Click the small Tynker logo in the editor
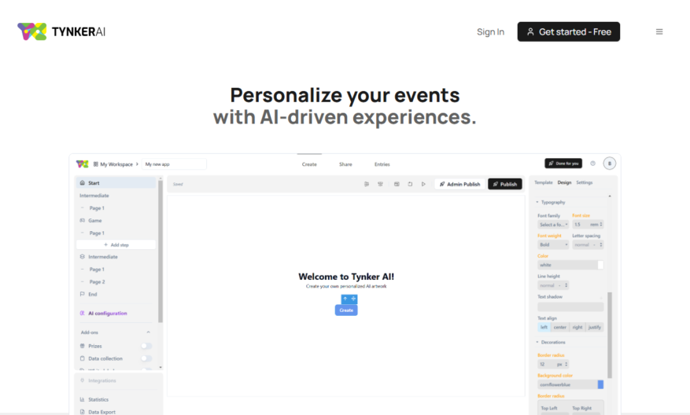The height and width of the screenshot is (415, 690). (x=83, y=164)
